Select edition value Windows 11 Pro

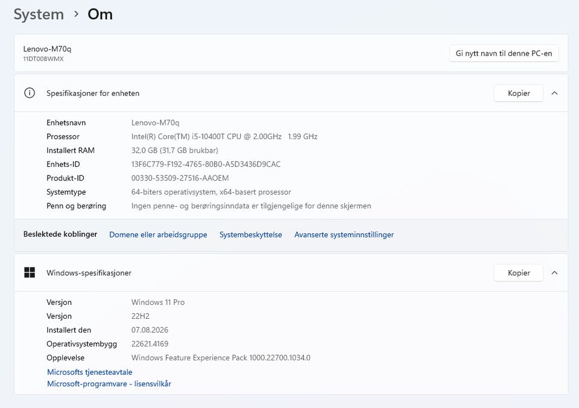pyautogui.click(x=158, y=302)
